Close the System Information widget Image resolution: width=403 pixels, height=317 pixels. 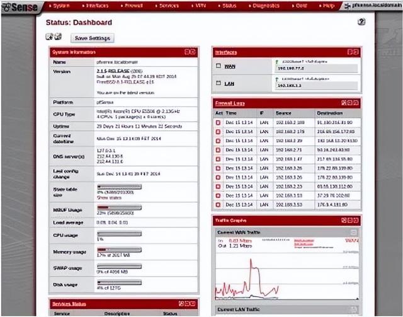tap(194, 52)
